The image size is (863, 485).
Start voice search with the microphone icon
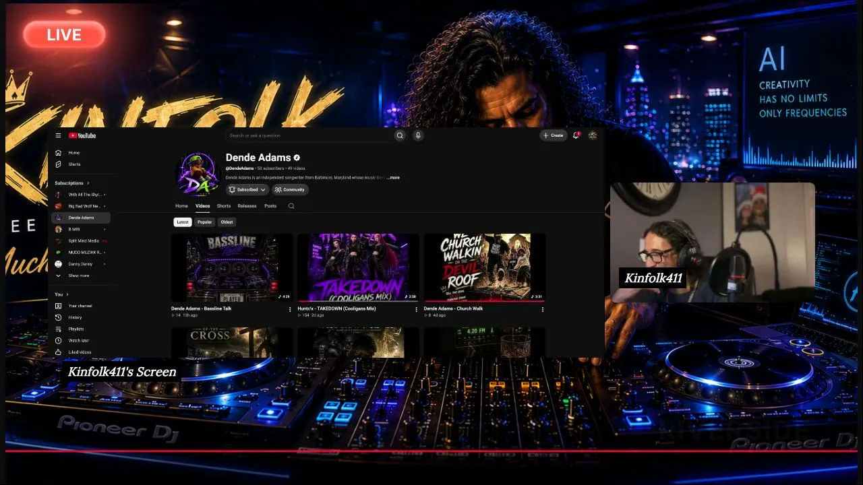418,135
